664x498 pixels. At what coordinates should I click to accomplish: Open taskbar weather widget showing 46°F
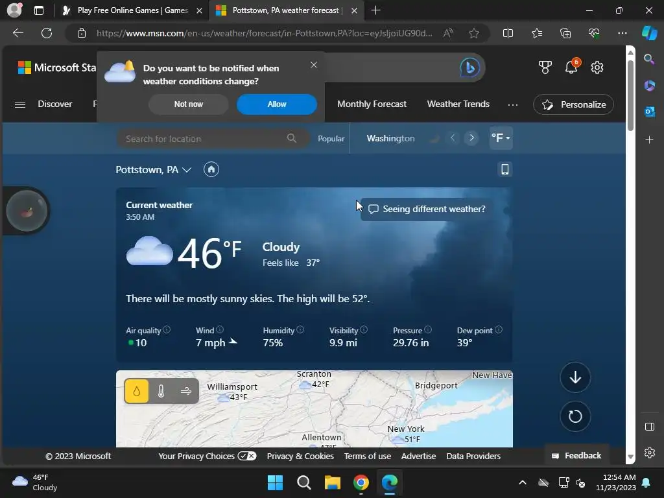pyautogui.click(x=35, y=482)
